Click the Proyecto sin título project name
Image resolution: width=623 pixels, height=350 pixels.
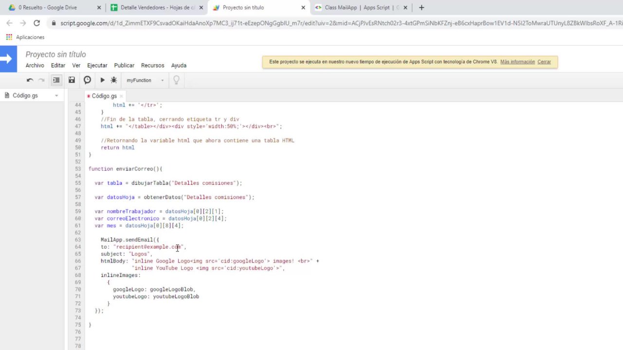point(55,54)
